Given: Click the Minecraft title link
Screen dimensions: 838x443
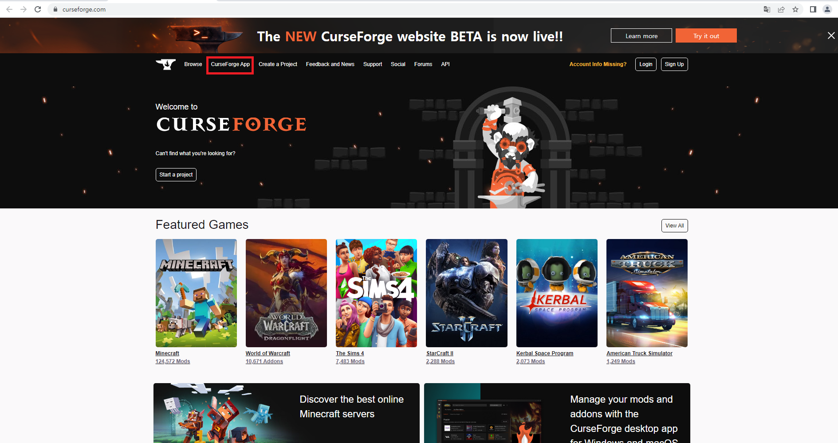Looking at the screenshot, I should [x=167, y=353].
